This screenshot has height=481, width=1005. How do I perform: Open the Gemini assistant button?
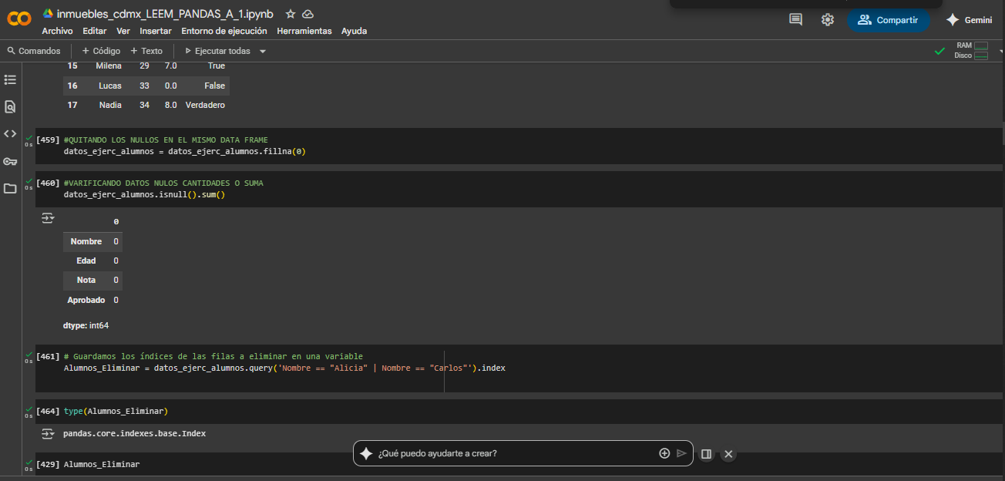(x=969, y=20)
